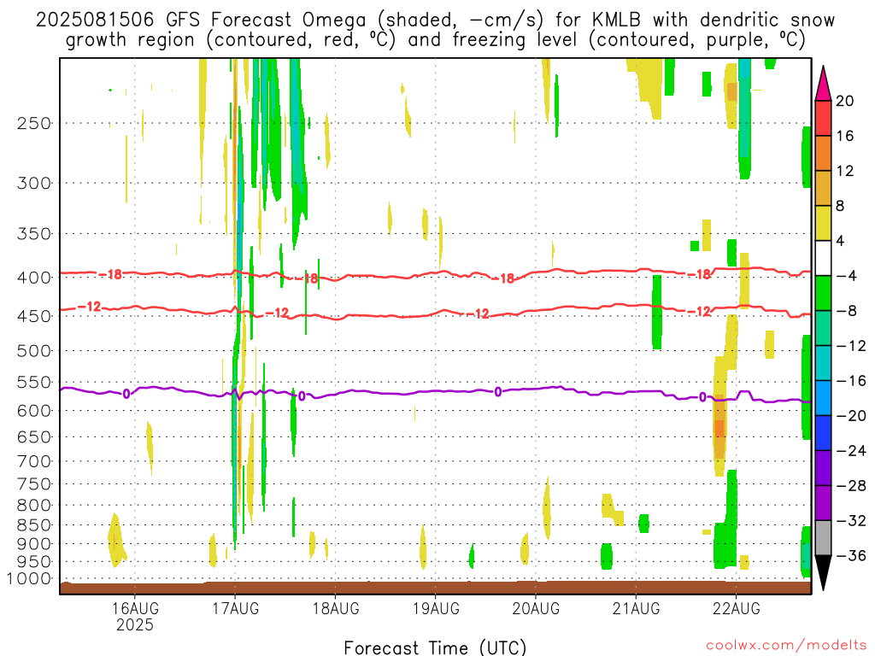Viewport: 875px width, 656px height.
Task: Click the red color swatch between 16 and 20
Action: (823, 118)
